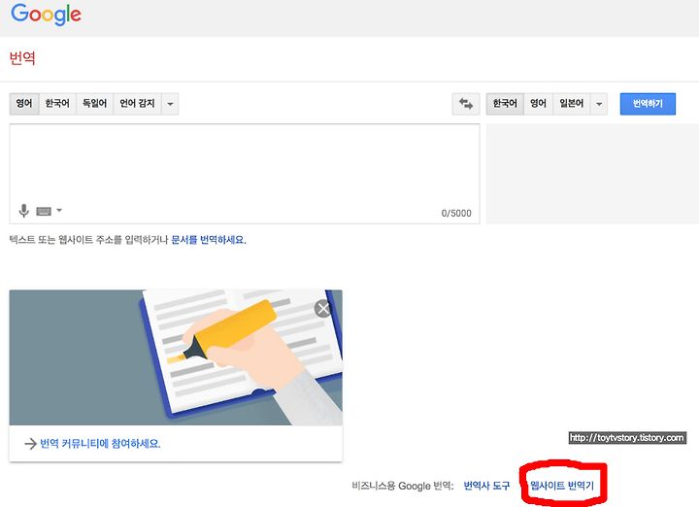This screenshot has height=507, width=699.
Task: Expand the source language dropdown list
Action: pyautogui.click(x=170, y=104)
